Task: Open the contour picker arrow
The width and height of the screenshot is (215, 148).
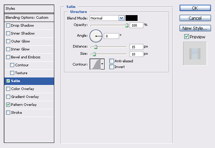Action: [x=102, y=64]
